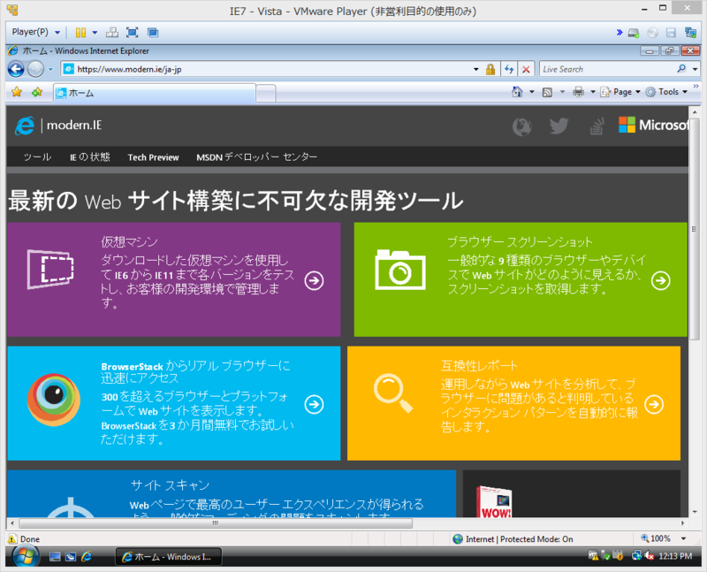Click the horizontal scrollbar thumb

pos(216,523)
